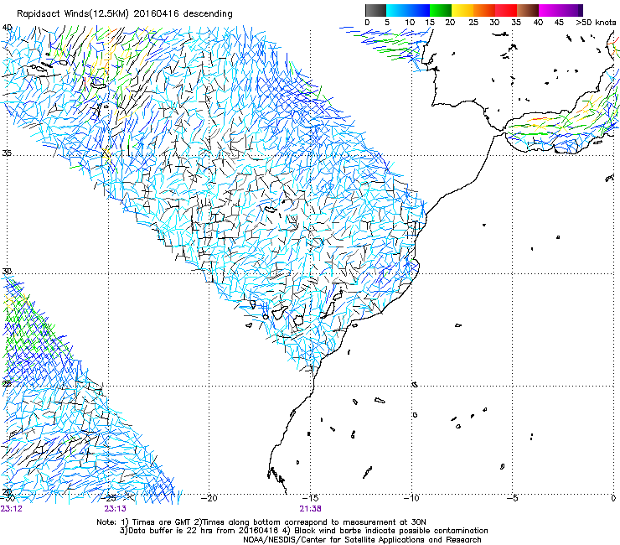The image size is (620, 545).
Task: Click the purple '23:13' pass time label
Action: point(115,509)
